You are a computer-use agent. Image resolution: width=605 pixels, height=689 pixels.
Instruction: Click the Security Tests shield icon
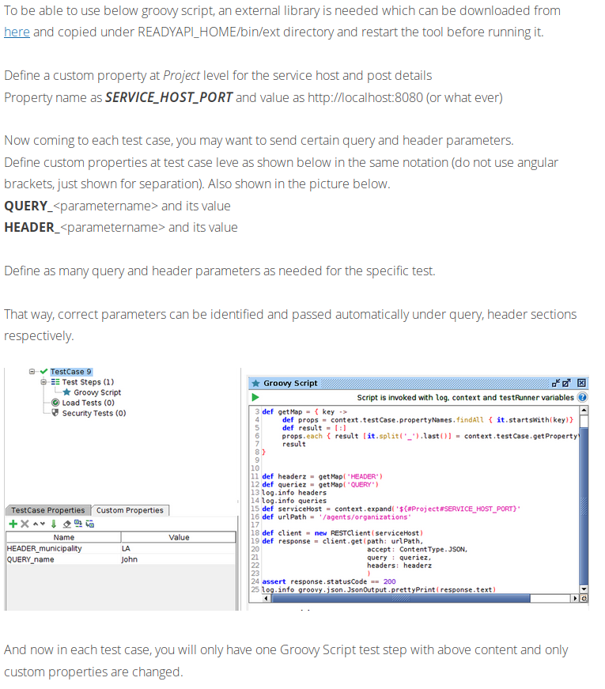pyautogui.click(x=55, y=413)
